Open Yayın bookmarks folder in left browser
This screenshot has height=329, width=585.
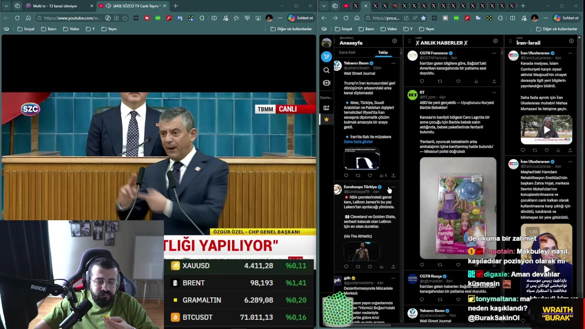pyautogui.click(x=109, y=29)
